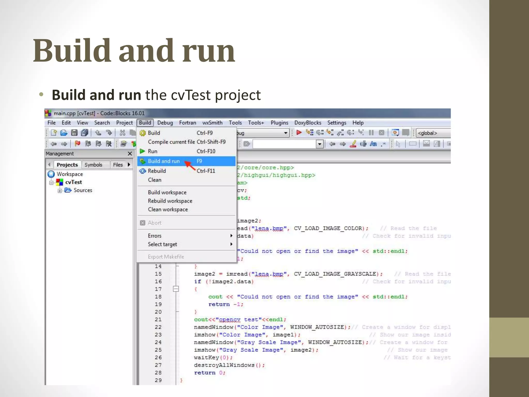Choose Clean from the Build menu
The height and width of the screenshot is (397, 529).
point(186,180)
